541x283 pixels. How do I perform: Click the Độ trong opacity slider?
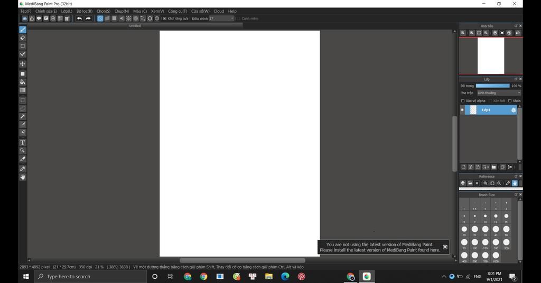(x=492, y=86)
